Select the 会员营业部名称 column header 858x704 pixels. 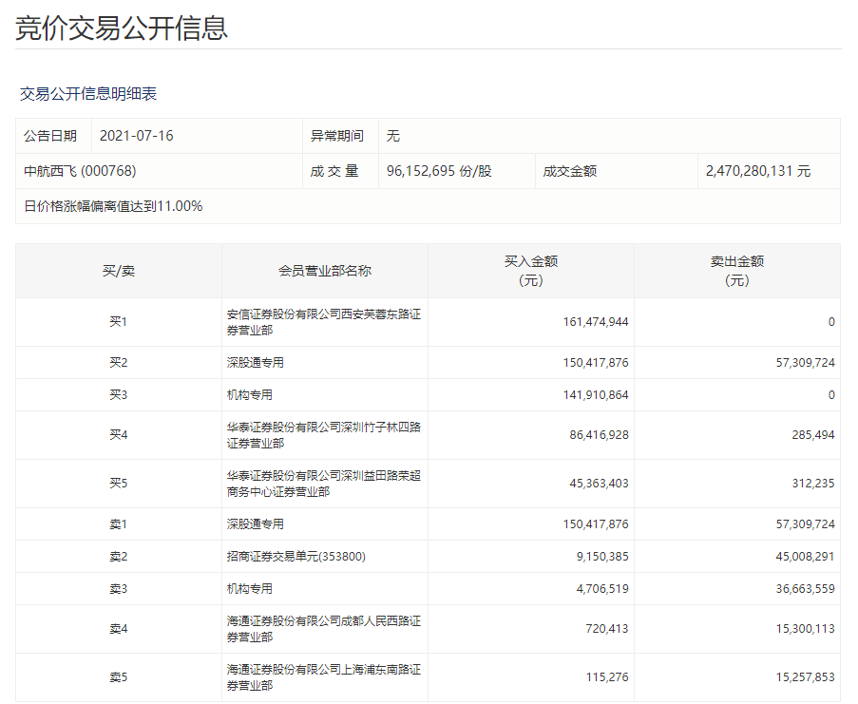[323, 270]
